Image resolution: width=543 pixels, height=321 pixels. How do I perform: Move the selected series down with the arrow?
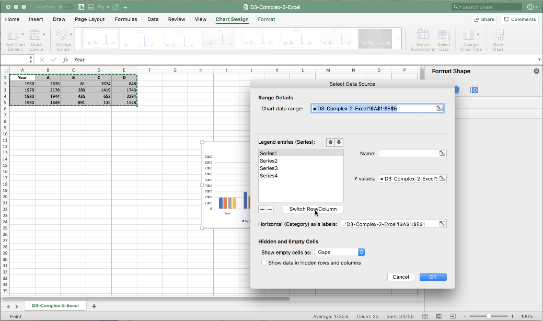click(339, 142)
